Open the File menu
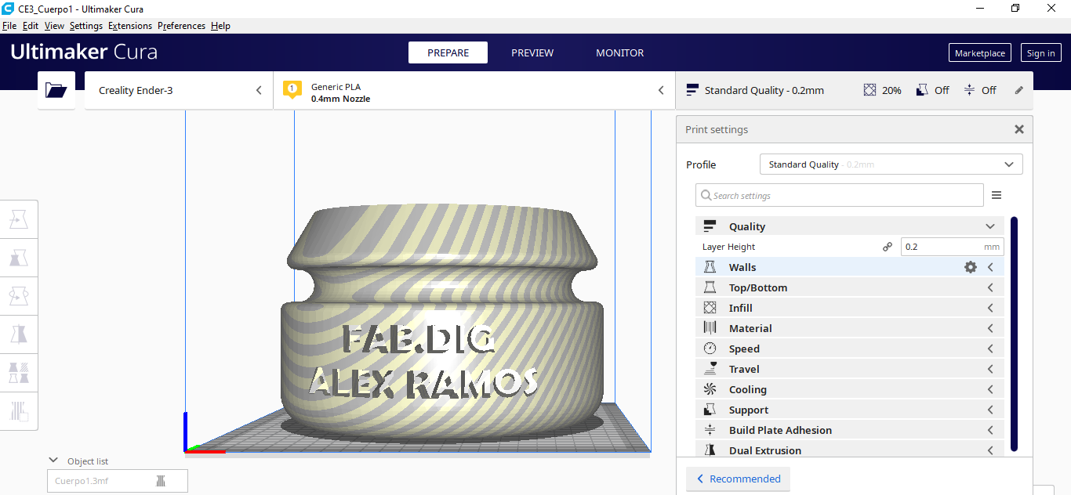 pos(9,26)
